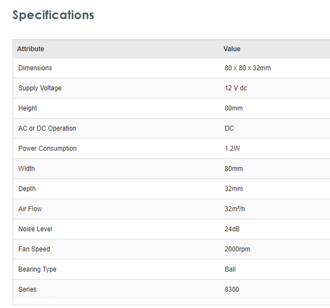Click the Width attribute label
The image size is (330, 308).
[26, 169]
